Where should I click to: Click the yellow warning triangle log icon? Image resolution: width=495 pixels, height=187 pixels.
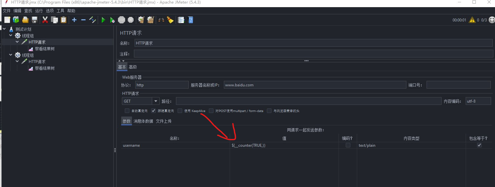(472, 20)
